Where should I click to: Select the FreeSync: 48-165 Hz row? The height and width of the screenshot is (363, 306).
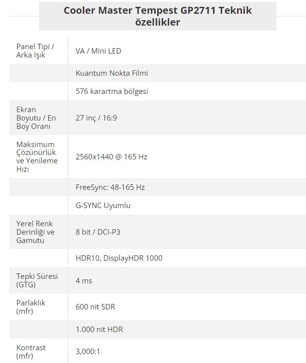click(158, 187)
